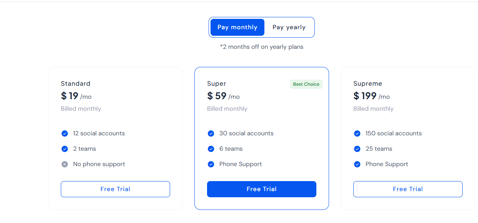Click the check icon beside 30 social accounts
The image size is (478, 223).
pos(211,133)
